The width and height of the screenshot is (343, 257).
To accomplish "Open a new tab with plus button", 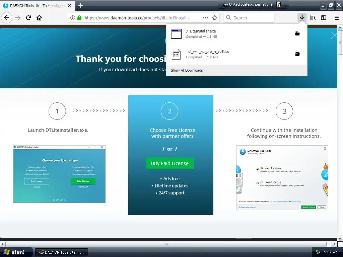I will [x=80, y=5].
